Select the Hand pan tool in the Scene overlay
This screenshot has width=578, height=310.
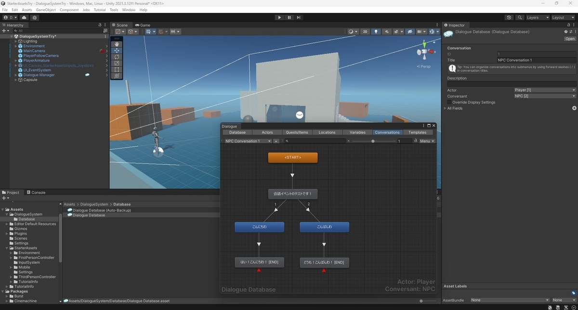click(x=117, y=44)
